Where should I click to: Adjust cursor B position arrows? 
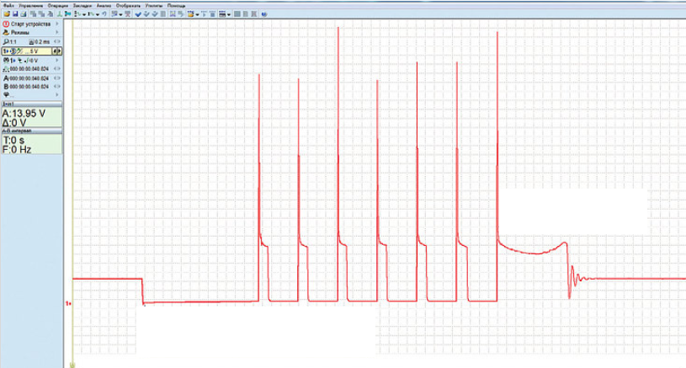pyautogui.click(x=57, y=87)
